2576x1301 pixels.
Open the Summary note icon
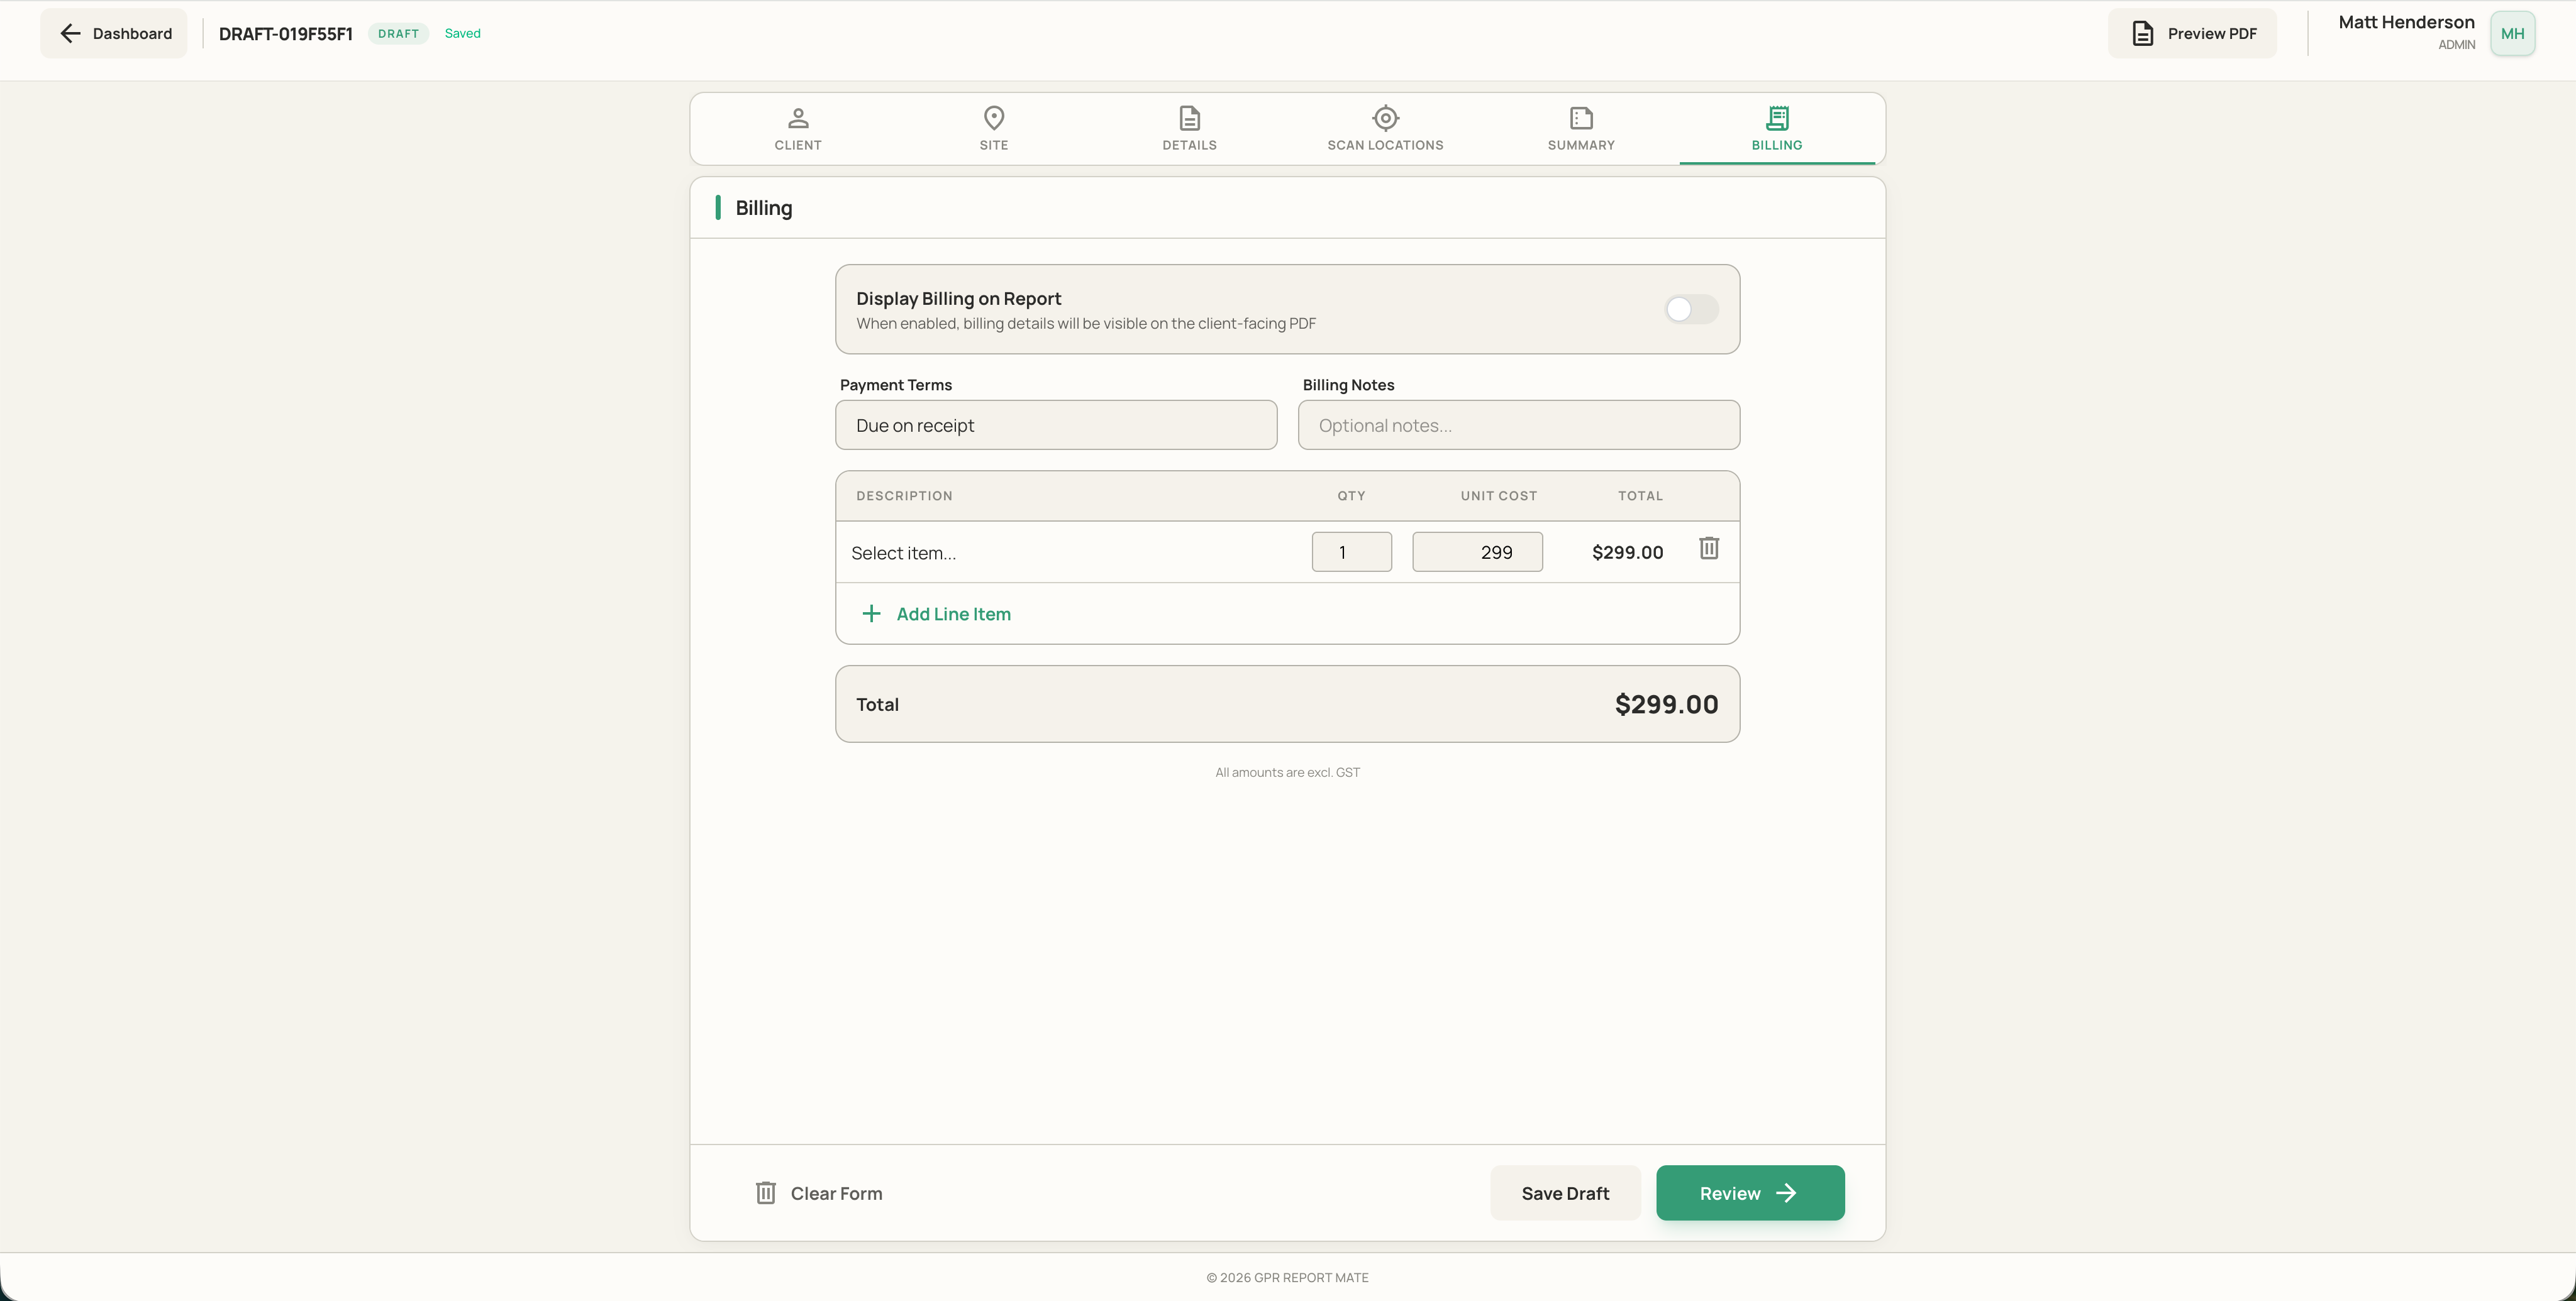point(1581,118)
